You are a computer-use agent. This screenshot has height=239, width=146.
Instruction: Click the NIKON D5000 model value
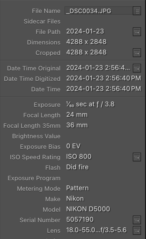pos(88,209)
